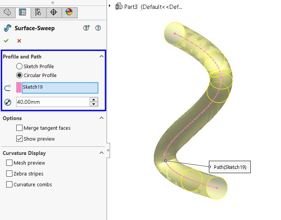
Task: Select the Sketch Profile radio button
Action: click(x=19, y=66)
